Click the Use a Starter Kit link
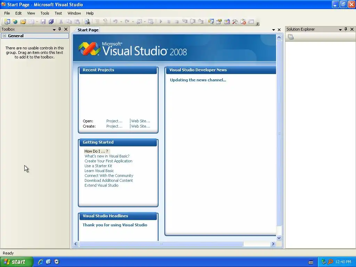 98,166
